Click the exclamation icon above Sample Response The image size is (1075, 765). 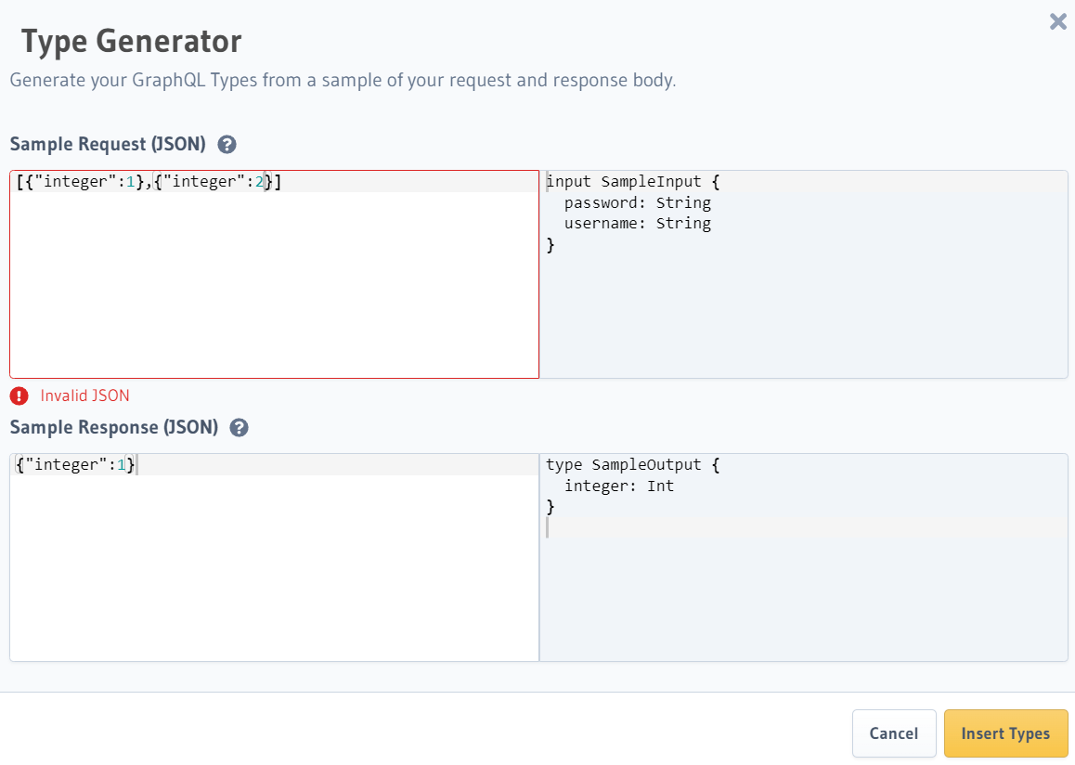pyautogui.click(x=19, y=395)
